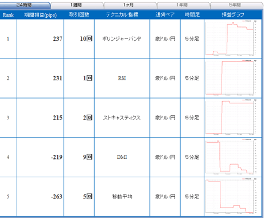This screenshot has width=264, height=218.
Task: Click the 豪ドル/円 pair in ボリンジャーバンド row
Action: (165, 39)
